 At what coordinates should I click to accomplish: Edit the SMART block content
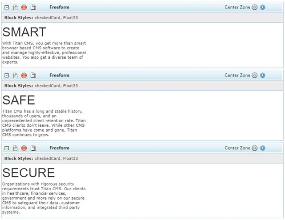click(15, 7)
